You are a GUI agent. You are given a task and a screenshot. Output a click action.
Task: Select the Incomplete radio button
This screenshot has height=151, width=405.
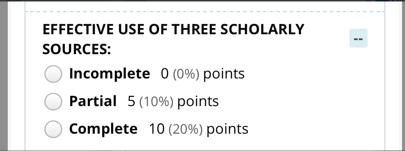(53, 74)
